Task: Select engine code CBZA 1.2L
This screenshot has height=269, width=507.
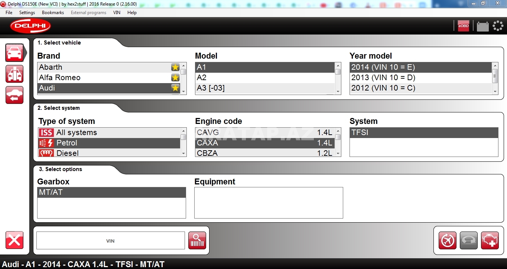Action: pyautogui.click(x=265, y=153)
